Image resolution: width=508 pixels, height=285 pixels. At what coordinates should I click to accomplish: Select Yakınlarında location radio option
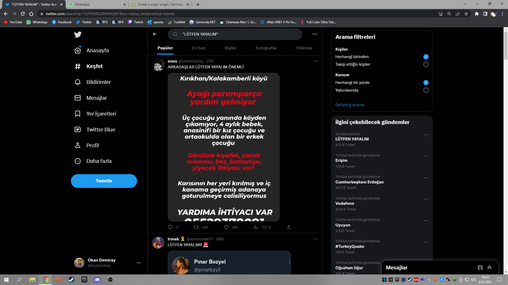click(x=426, y=90)
